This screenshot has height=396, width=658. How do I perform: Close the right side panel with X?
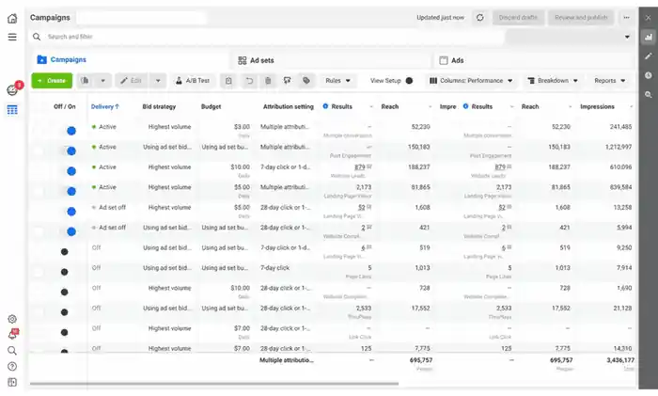(x=648, y=18)
